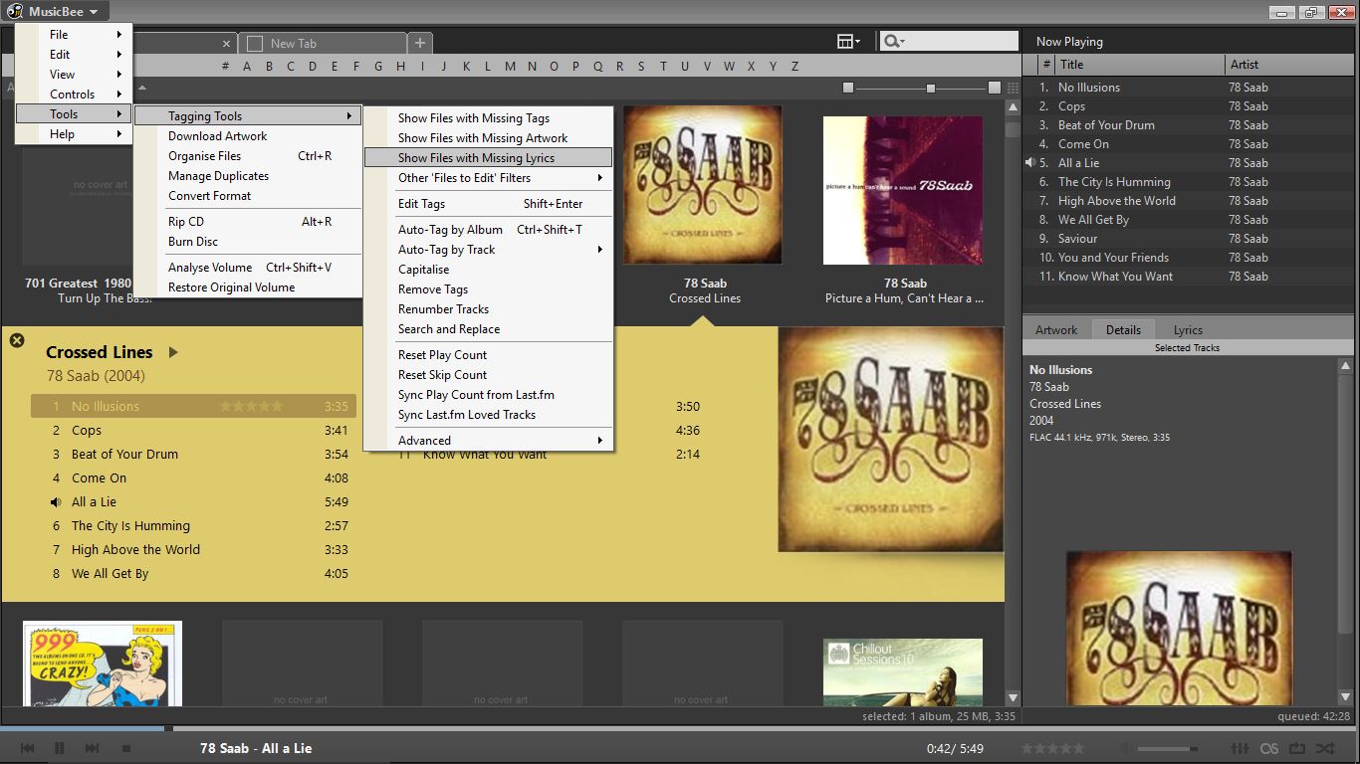Click scroll down arrow of album grid

click(1013, 698)
